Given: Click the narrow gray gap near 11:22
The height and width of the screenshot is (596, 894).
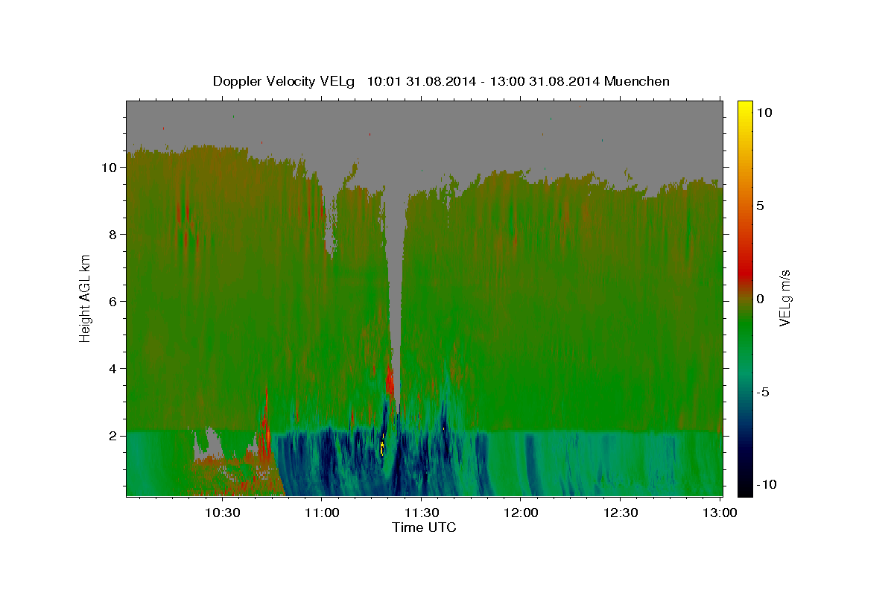Looking at the screenshot, I should pyautogui.click(x=396, y=298).
